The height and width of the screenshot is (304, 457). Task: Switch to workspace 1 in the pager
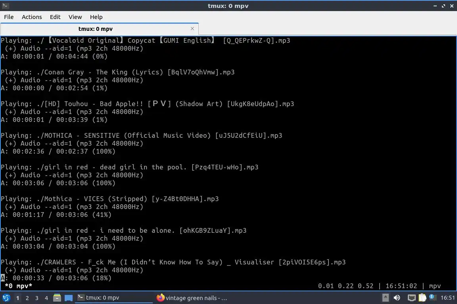pos(18,298)
